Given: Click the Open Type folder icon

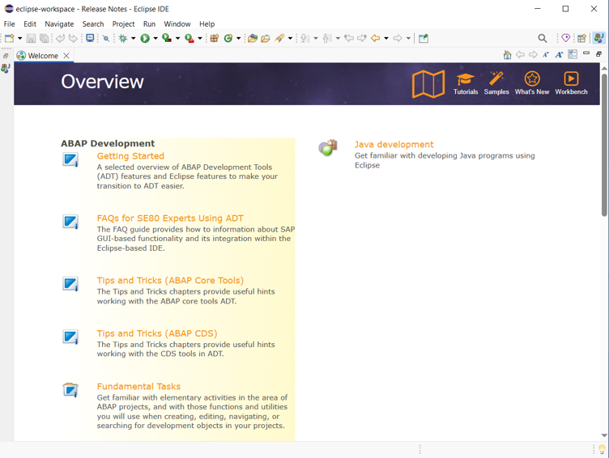Looking at the screenshot, I should tap(253, 38).
